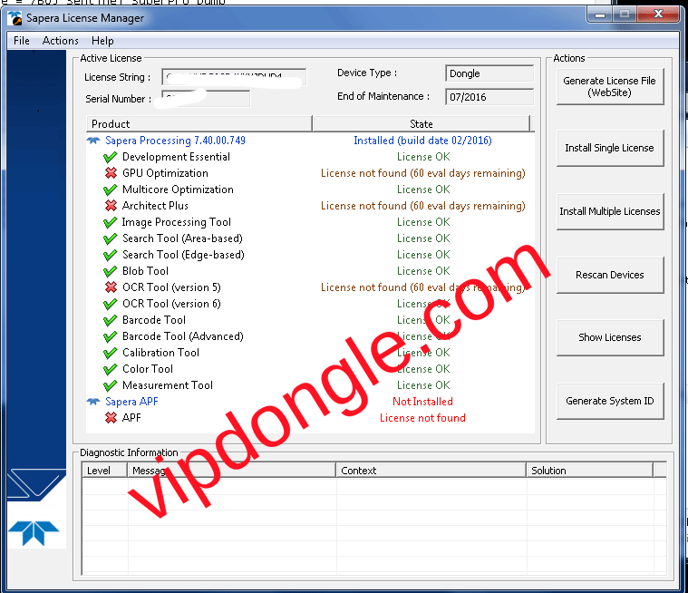Select the Image Processing Tool row text
The image size is (688, 593).
pos(177,222)
